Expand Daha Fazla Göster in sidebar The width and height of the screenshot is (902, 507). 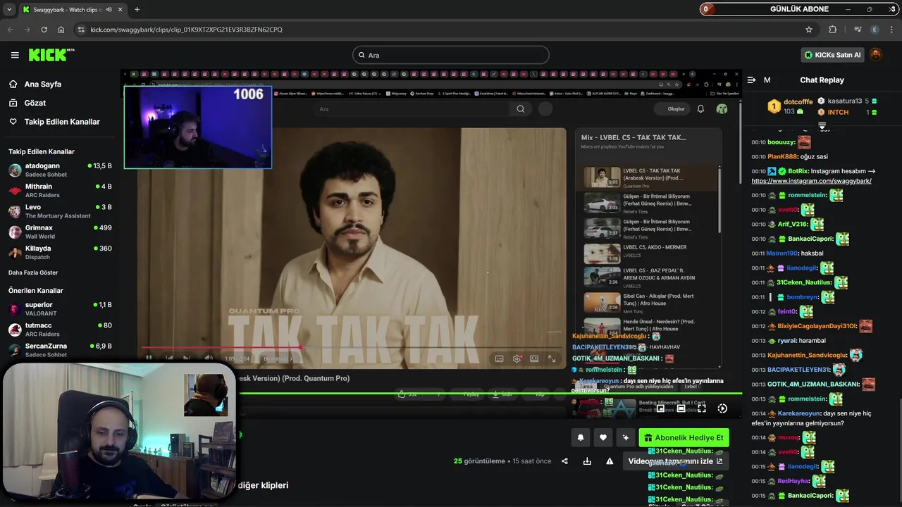[x=33, y=273]
